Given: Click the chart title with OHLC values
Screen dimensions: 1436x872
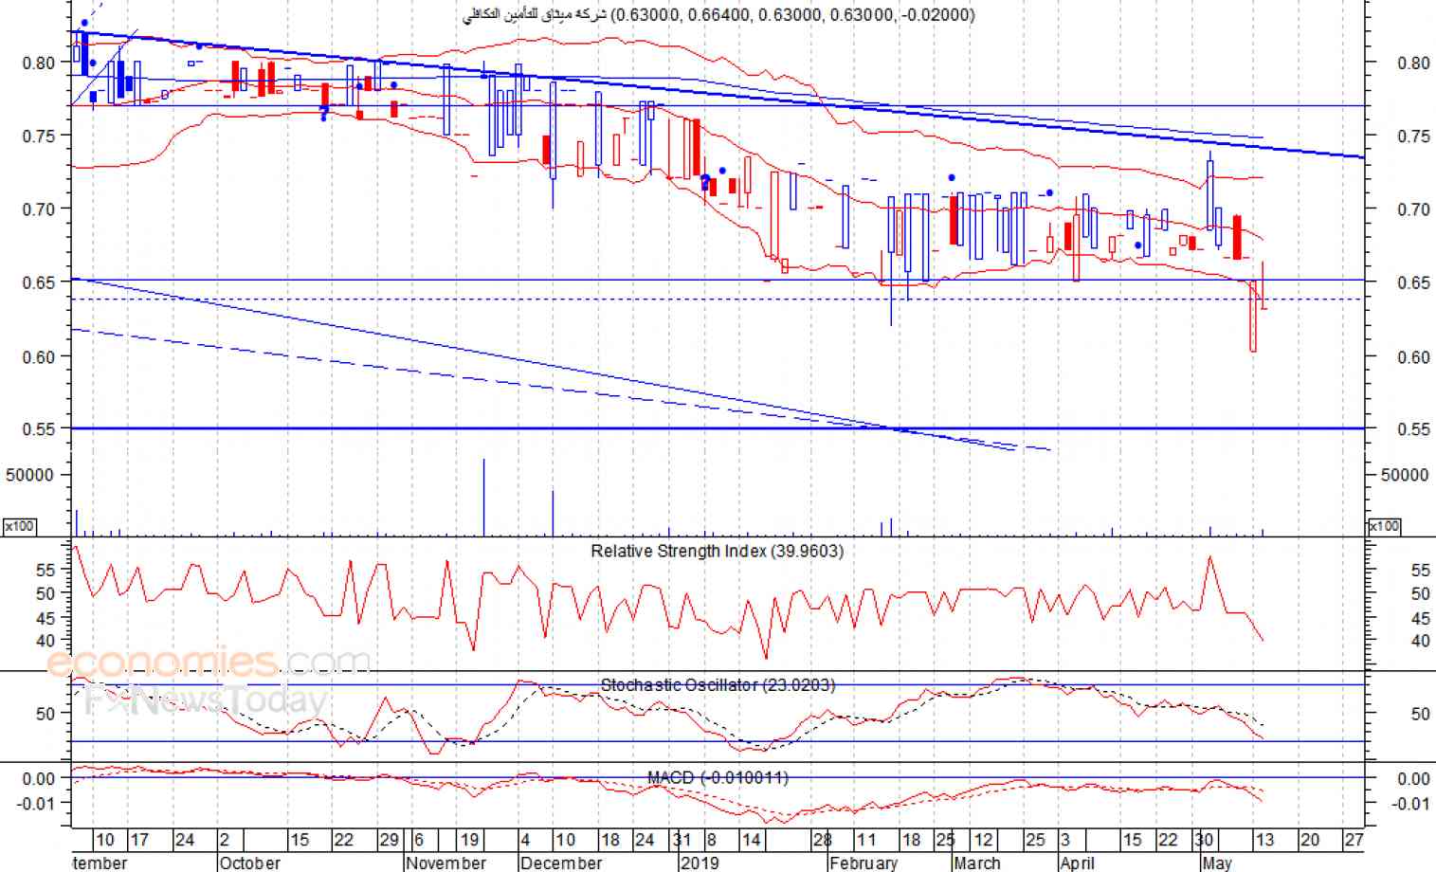Looking at the screenshot, I should [x=718, y=14].
